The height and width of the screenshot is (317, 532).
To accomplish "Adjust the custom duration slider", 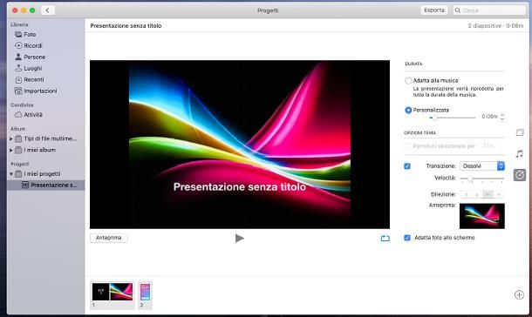I will (x=453, y=118).
